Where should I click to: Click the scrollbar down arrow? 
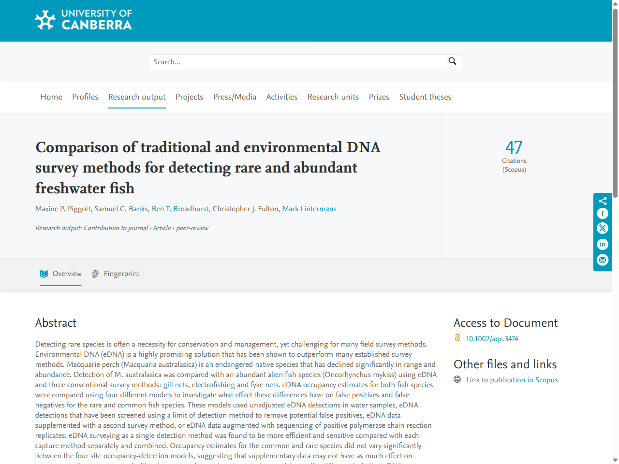tap(615, 460)
